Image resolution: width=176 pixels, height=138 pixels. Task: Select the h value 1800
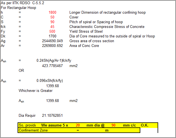(x=52, y=13)
